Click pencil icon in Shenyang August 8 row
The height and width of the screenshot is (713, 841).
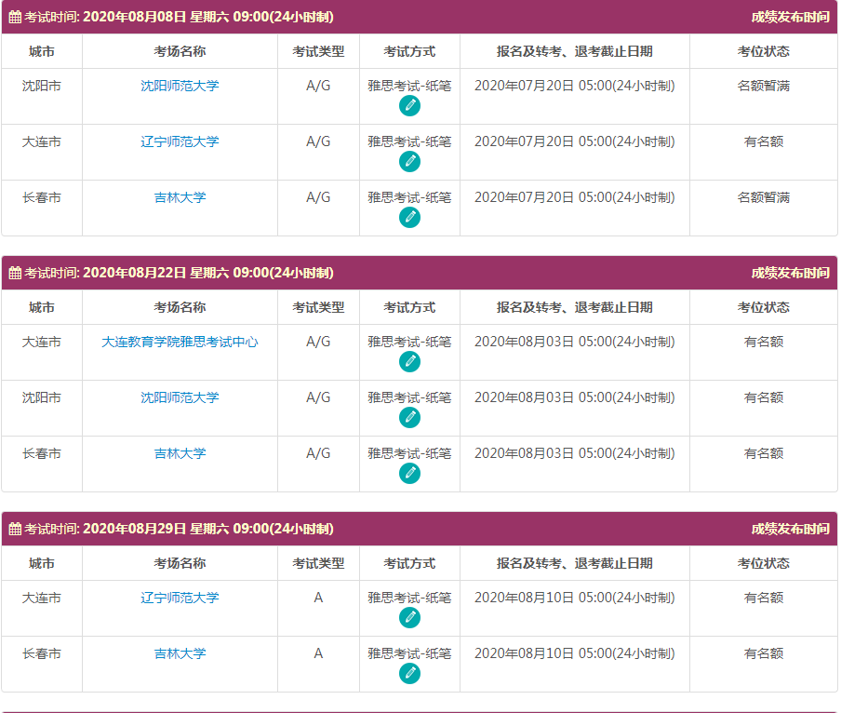pos(409,105)
